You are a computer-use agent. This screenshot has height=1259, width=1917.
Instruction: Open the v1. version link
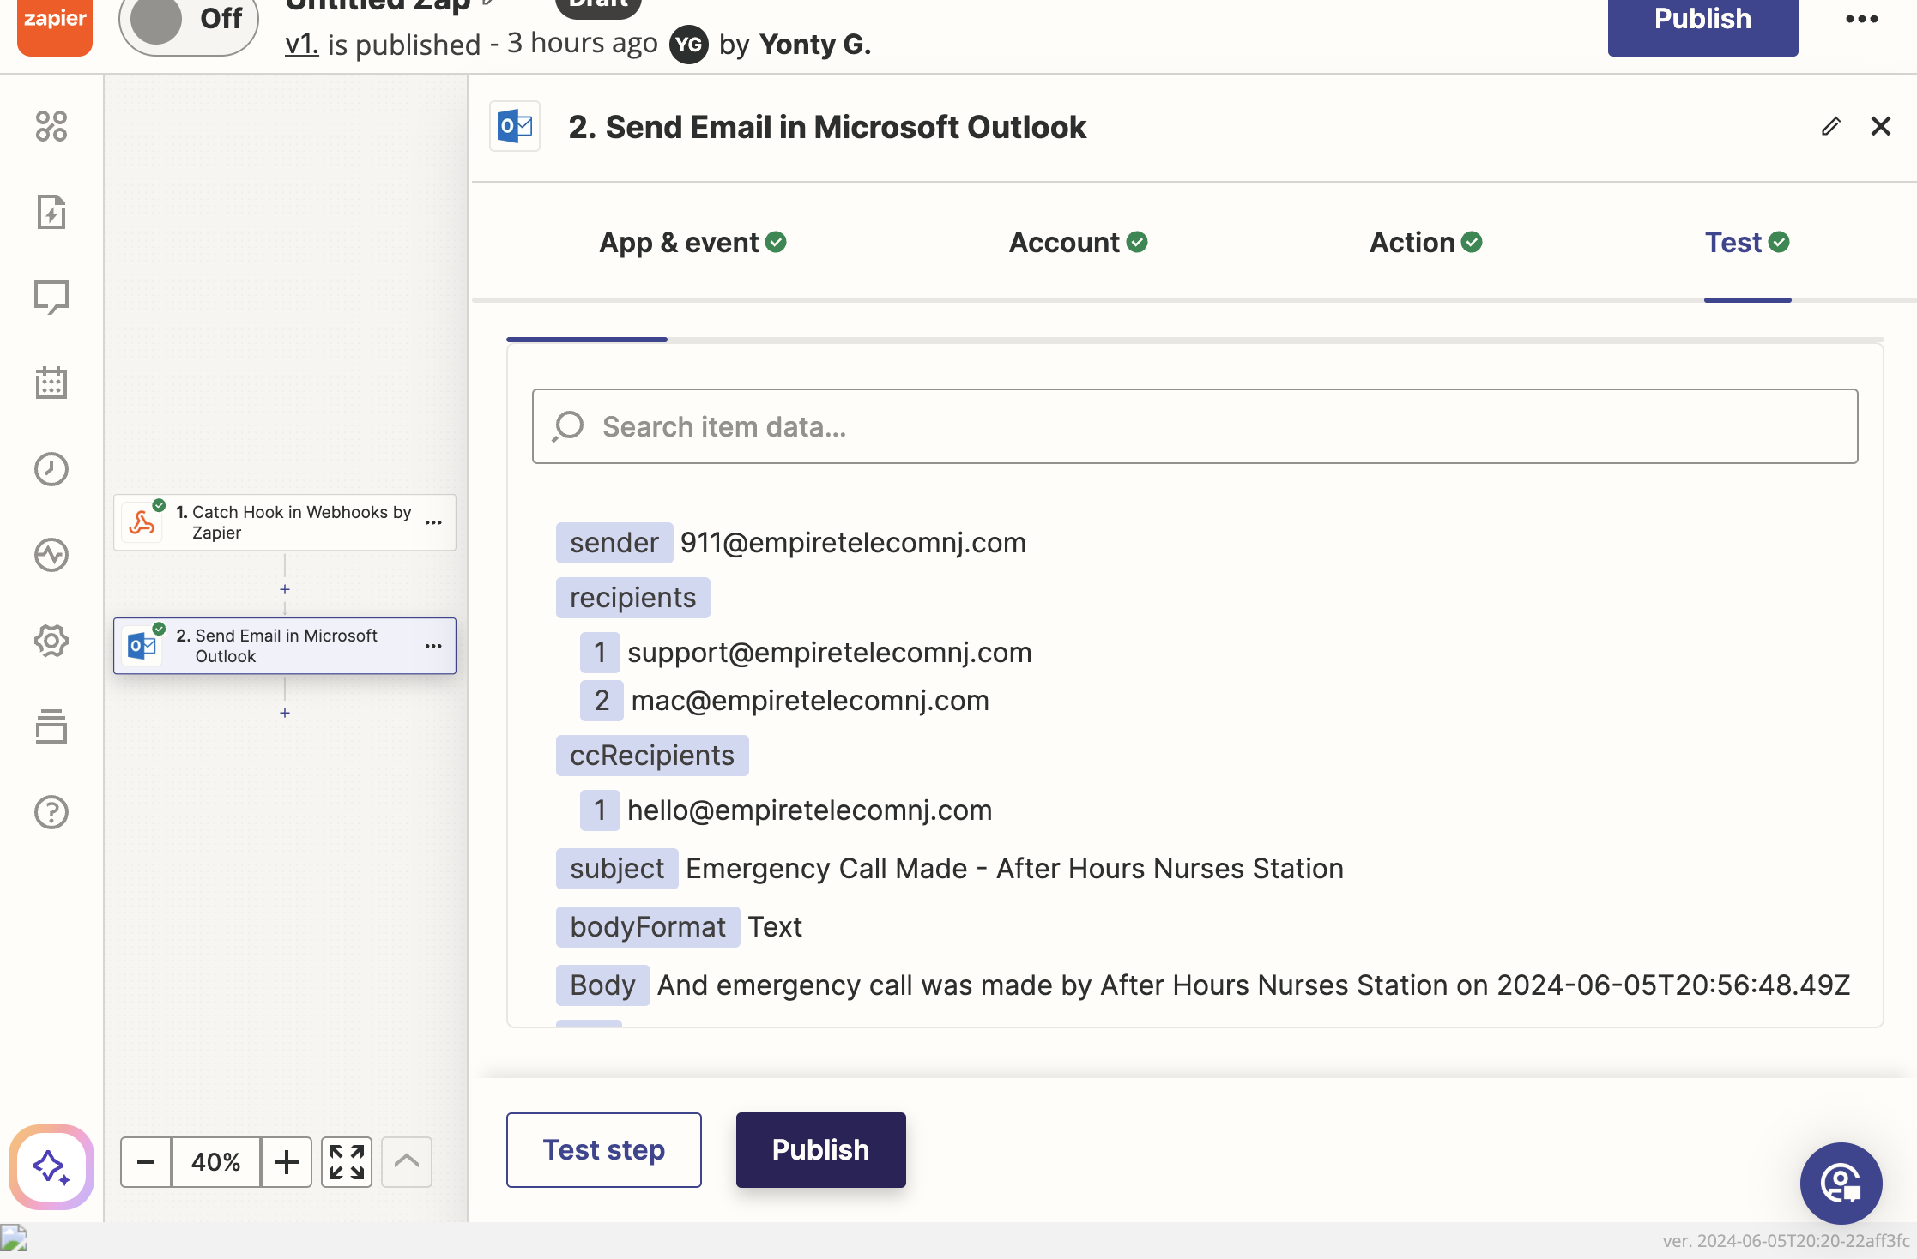[302, 44]
